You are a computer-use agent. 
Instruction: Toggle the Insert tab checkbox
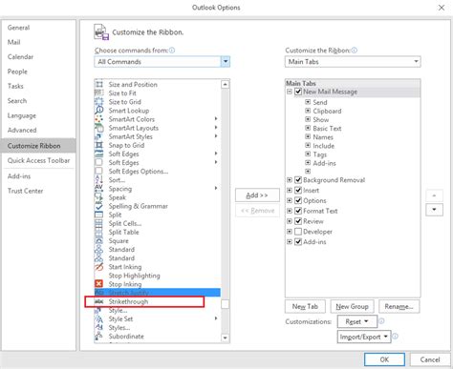coord(298,190)
